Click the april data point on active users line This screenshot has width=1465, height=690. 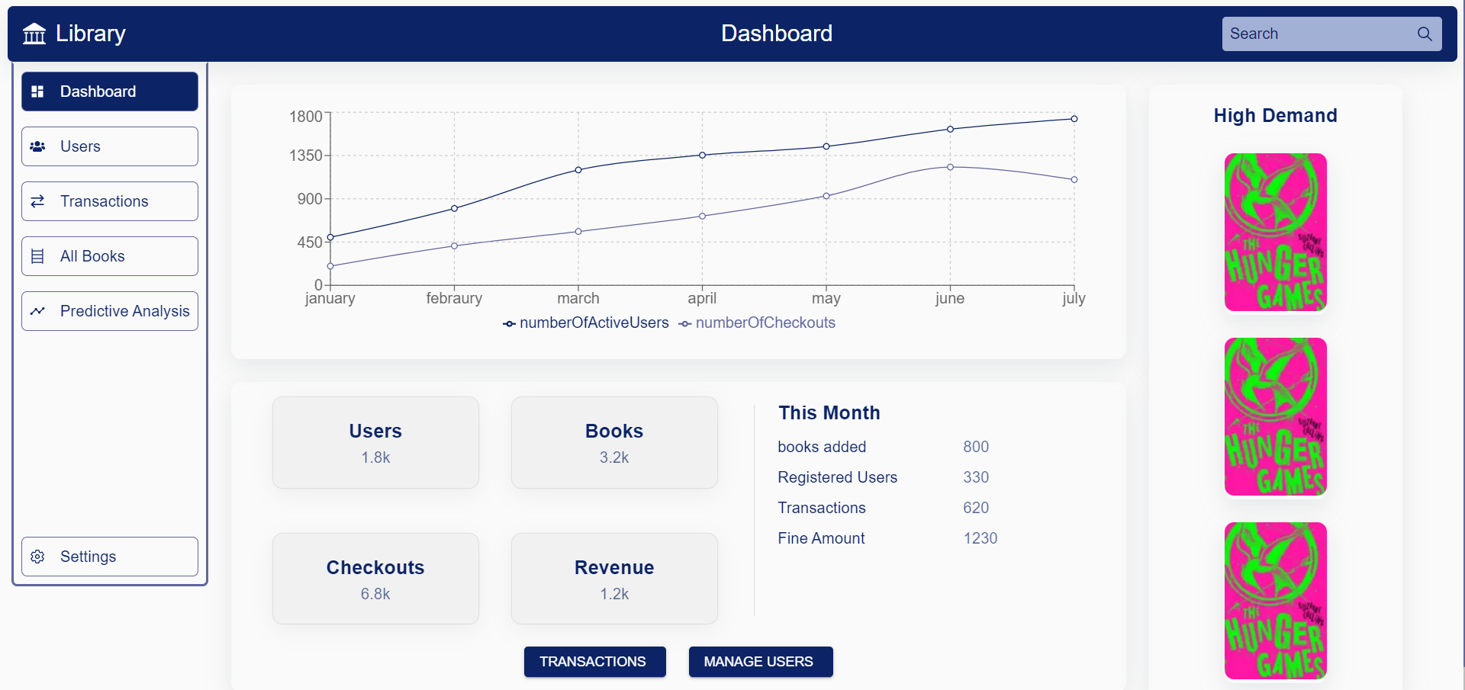(x=702, y=155)
